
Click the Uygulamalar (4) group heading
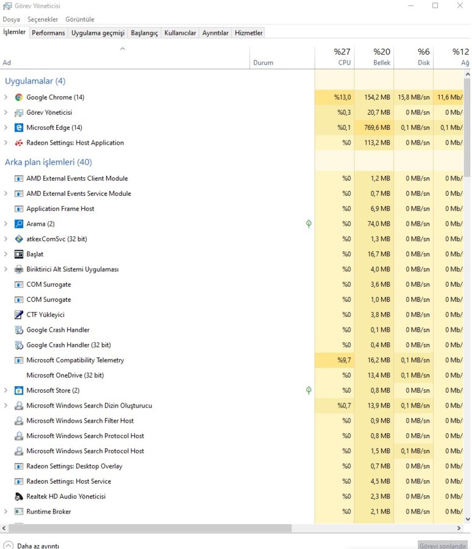tap(35, 81)
